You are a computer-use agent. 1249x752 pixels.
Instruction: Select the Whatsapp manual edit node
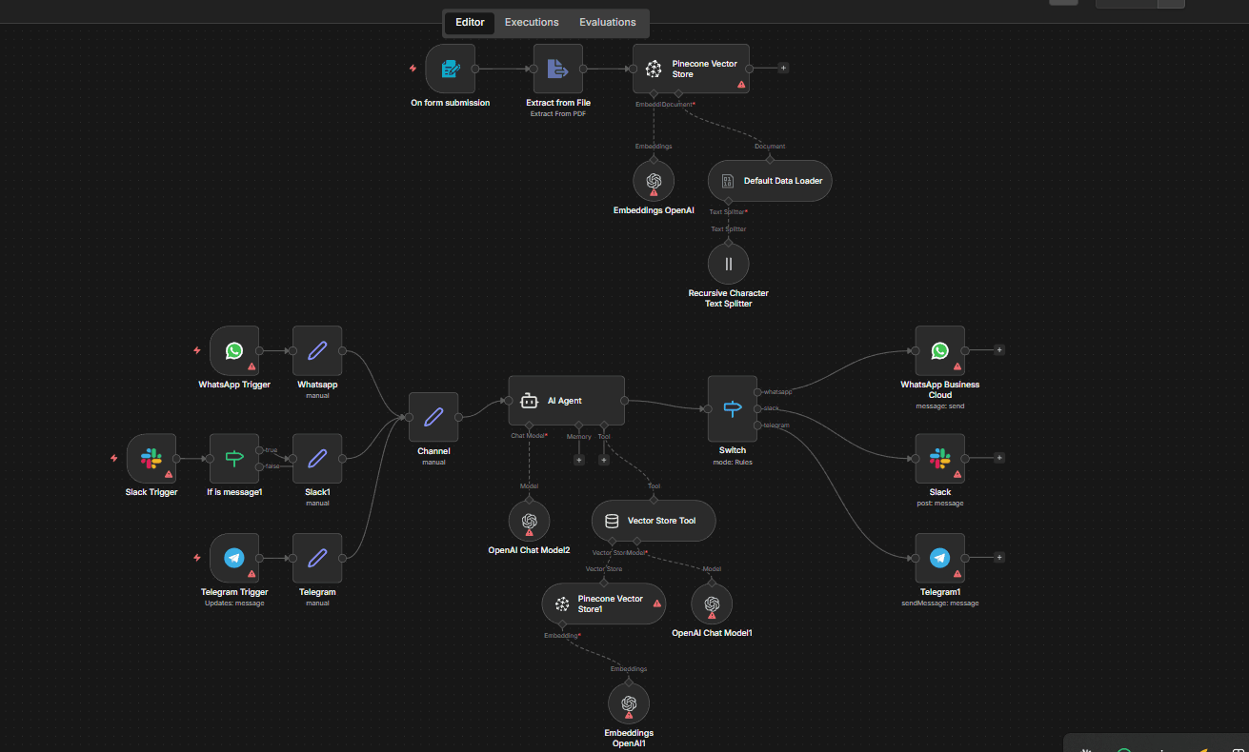pos(317,350)
